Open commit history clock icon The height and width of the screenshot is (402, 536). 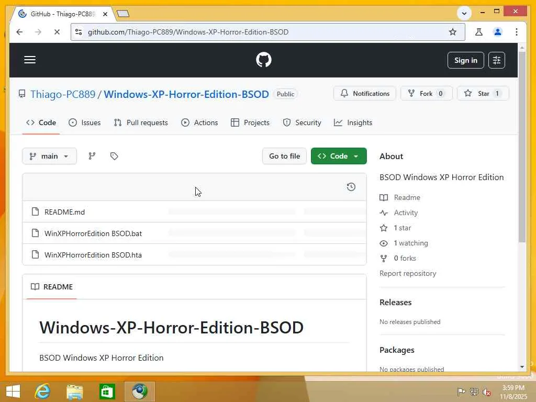(351, 187)
